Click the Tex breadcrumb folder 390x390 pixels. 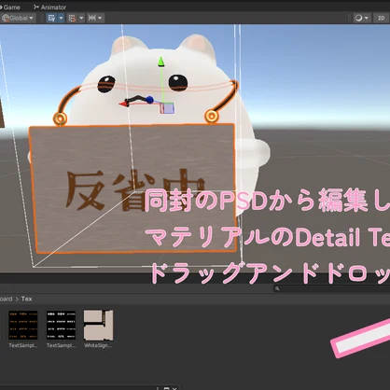click(26, 299)
